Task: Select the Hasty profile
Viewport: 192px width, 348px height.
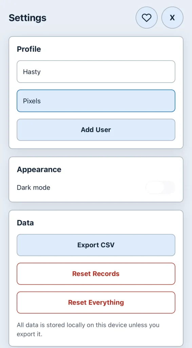Action: (96, 72)
